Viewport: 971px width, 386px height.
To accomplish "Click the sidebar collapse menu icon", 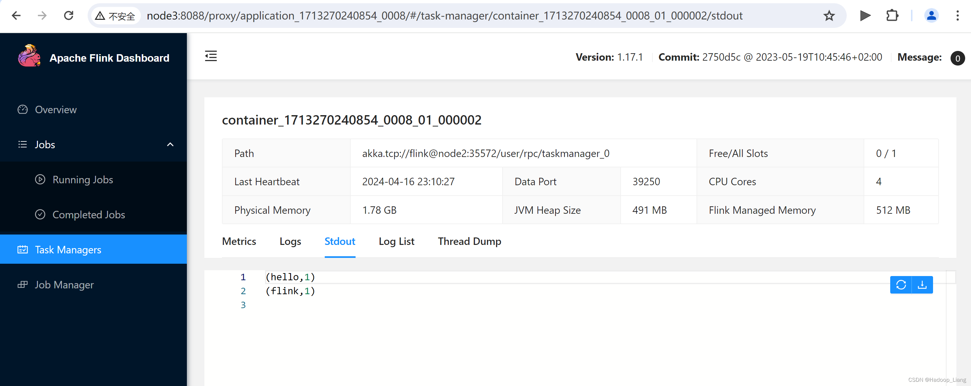I will tap(211, 56).
